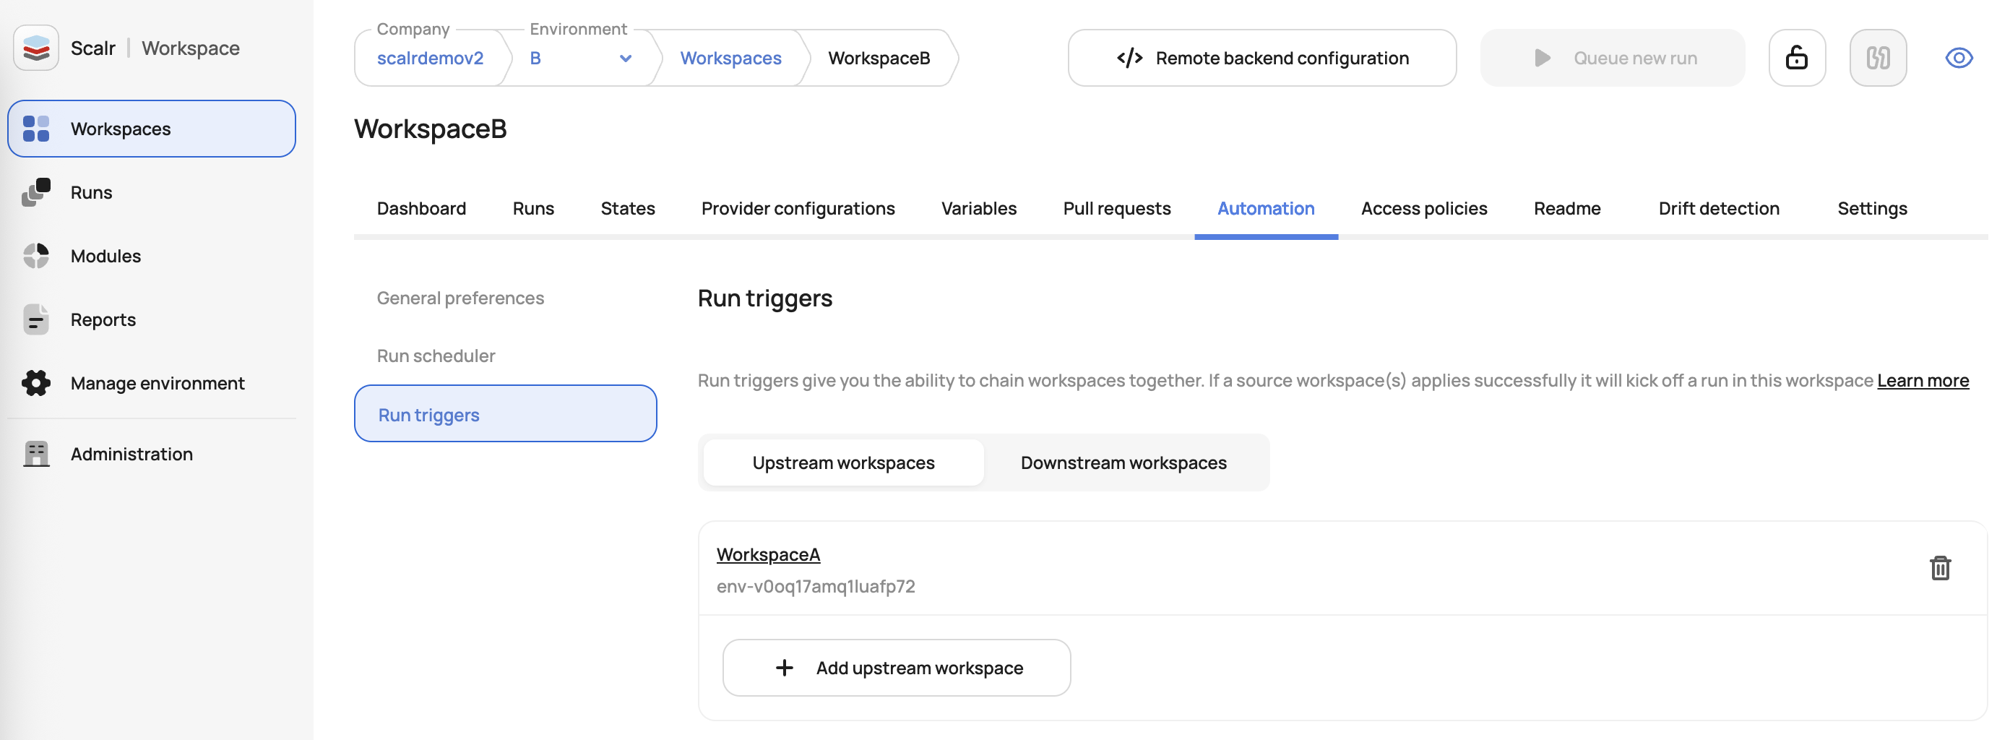Screen dimensions: 2010x740
Task: Click the env-v0oq17amq1luafp72 ID text
Action: click(x=816, y=587)
